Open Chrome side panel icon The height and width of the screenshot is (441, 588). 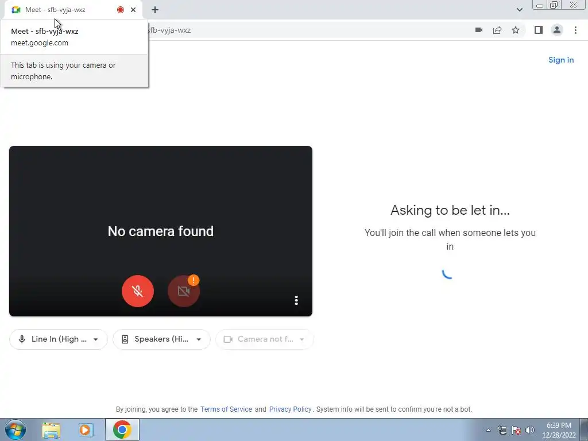point(539,30)
